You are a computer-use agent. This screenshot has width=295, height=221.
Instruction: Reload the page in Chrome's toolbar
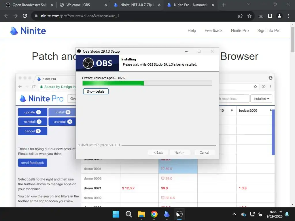pyautogui.click(x=25, y=16)
